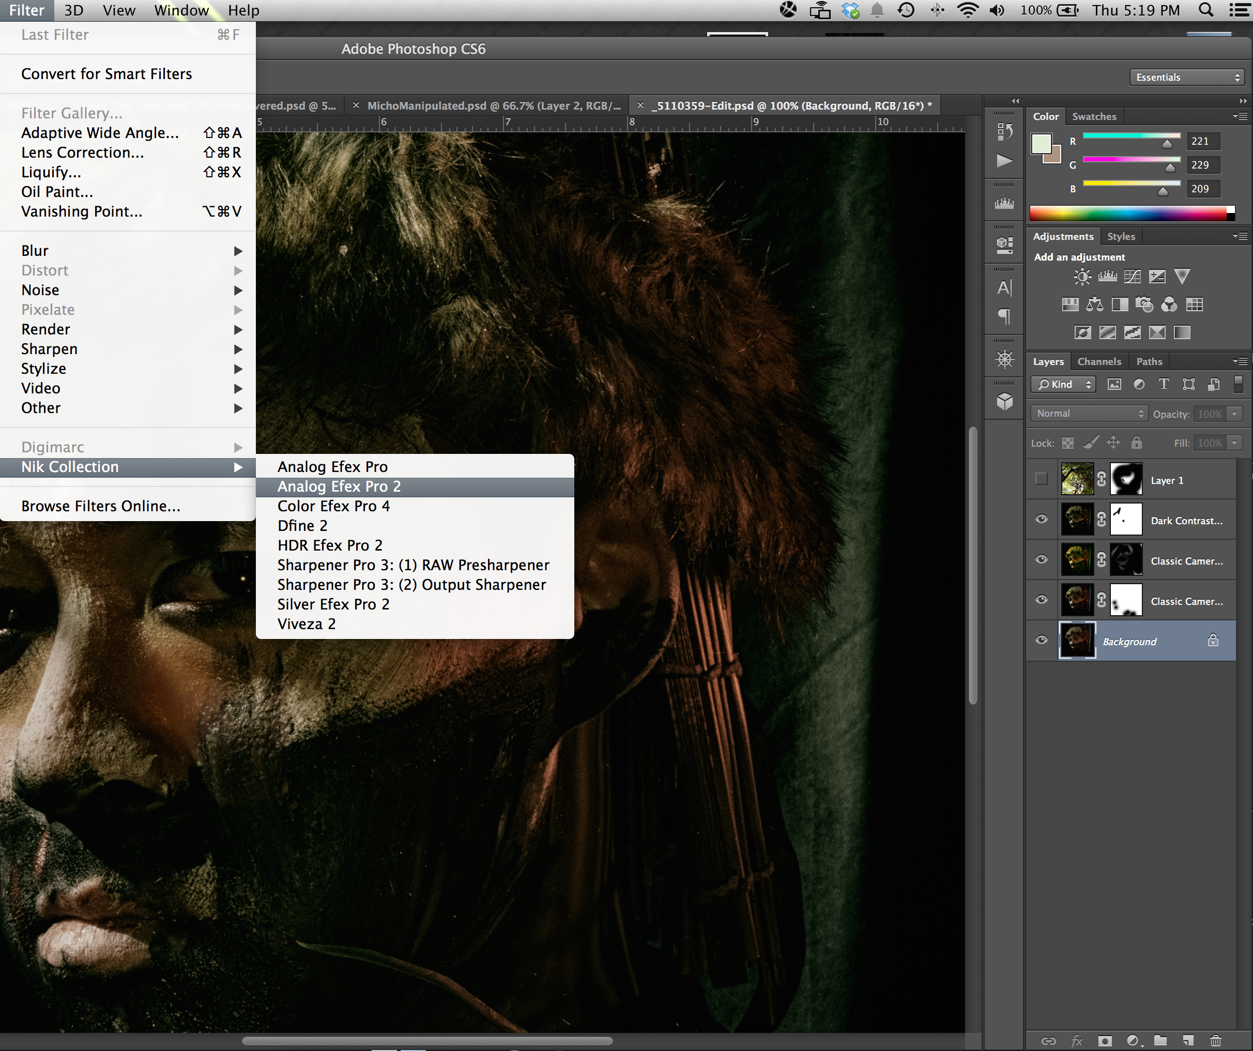Open the Actions panel play icon
1253x1051 pixels.
click(1005, 161)
